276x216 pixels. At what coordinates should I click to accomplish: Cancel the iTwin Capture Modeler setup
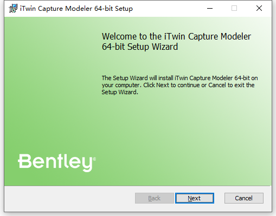pyautogui.click(x=244, y=198)
